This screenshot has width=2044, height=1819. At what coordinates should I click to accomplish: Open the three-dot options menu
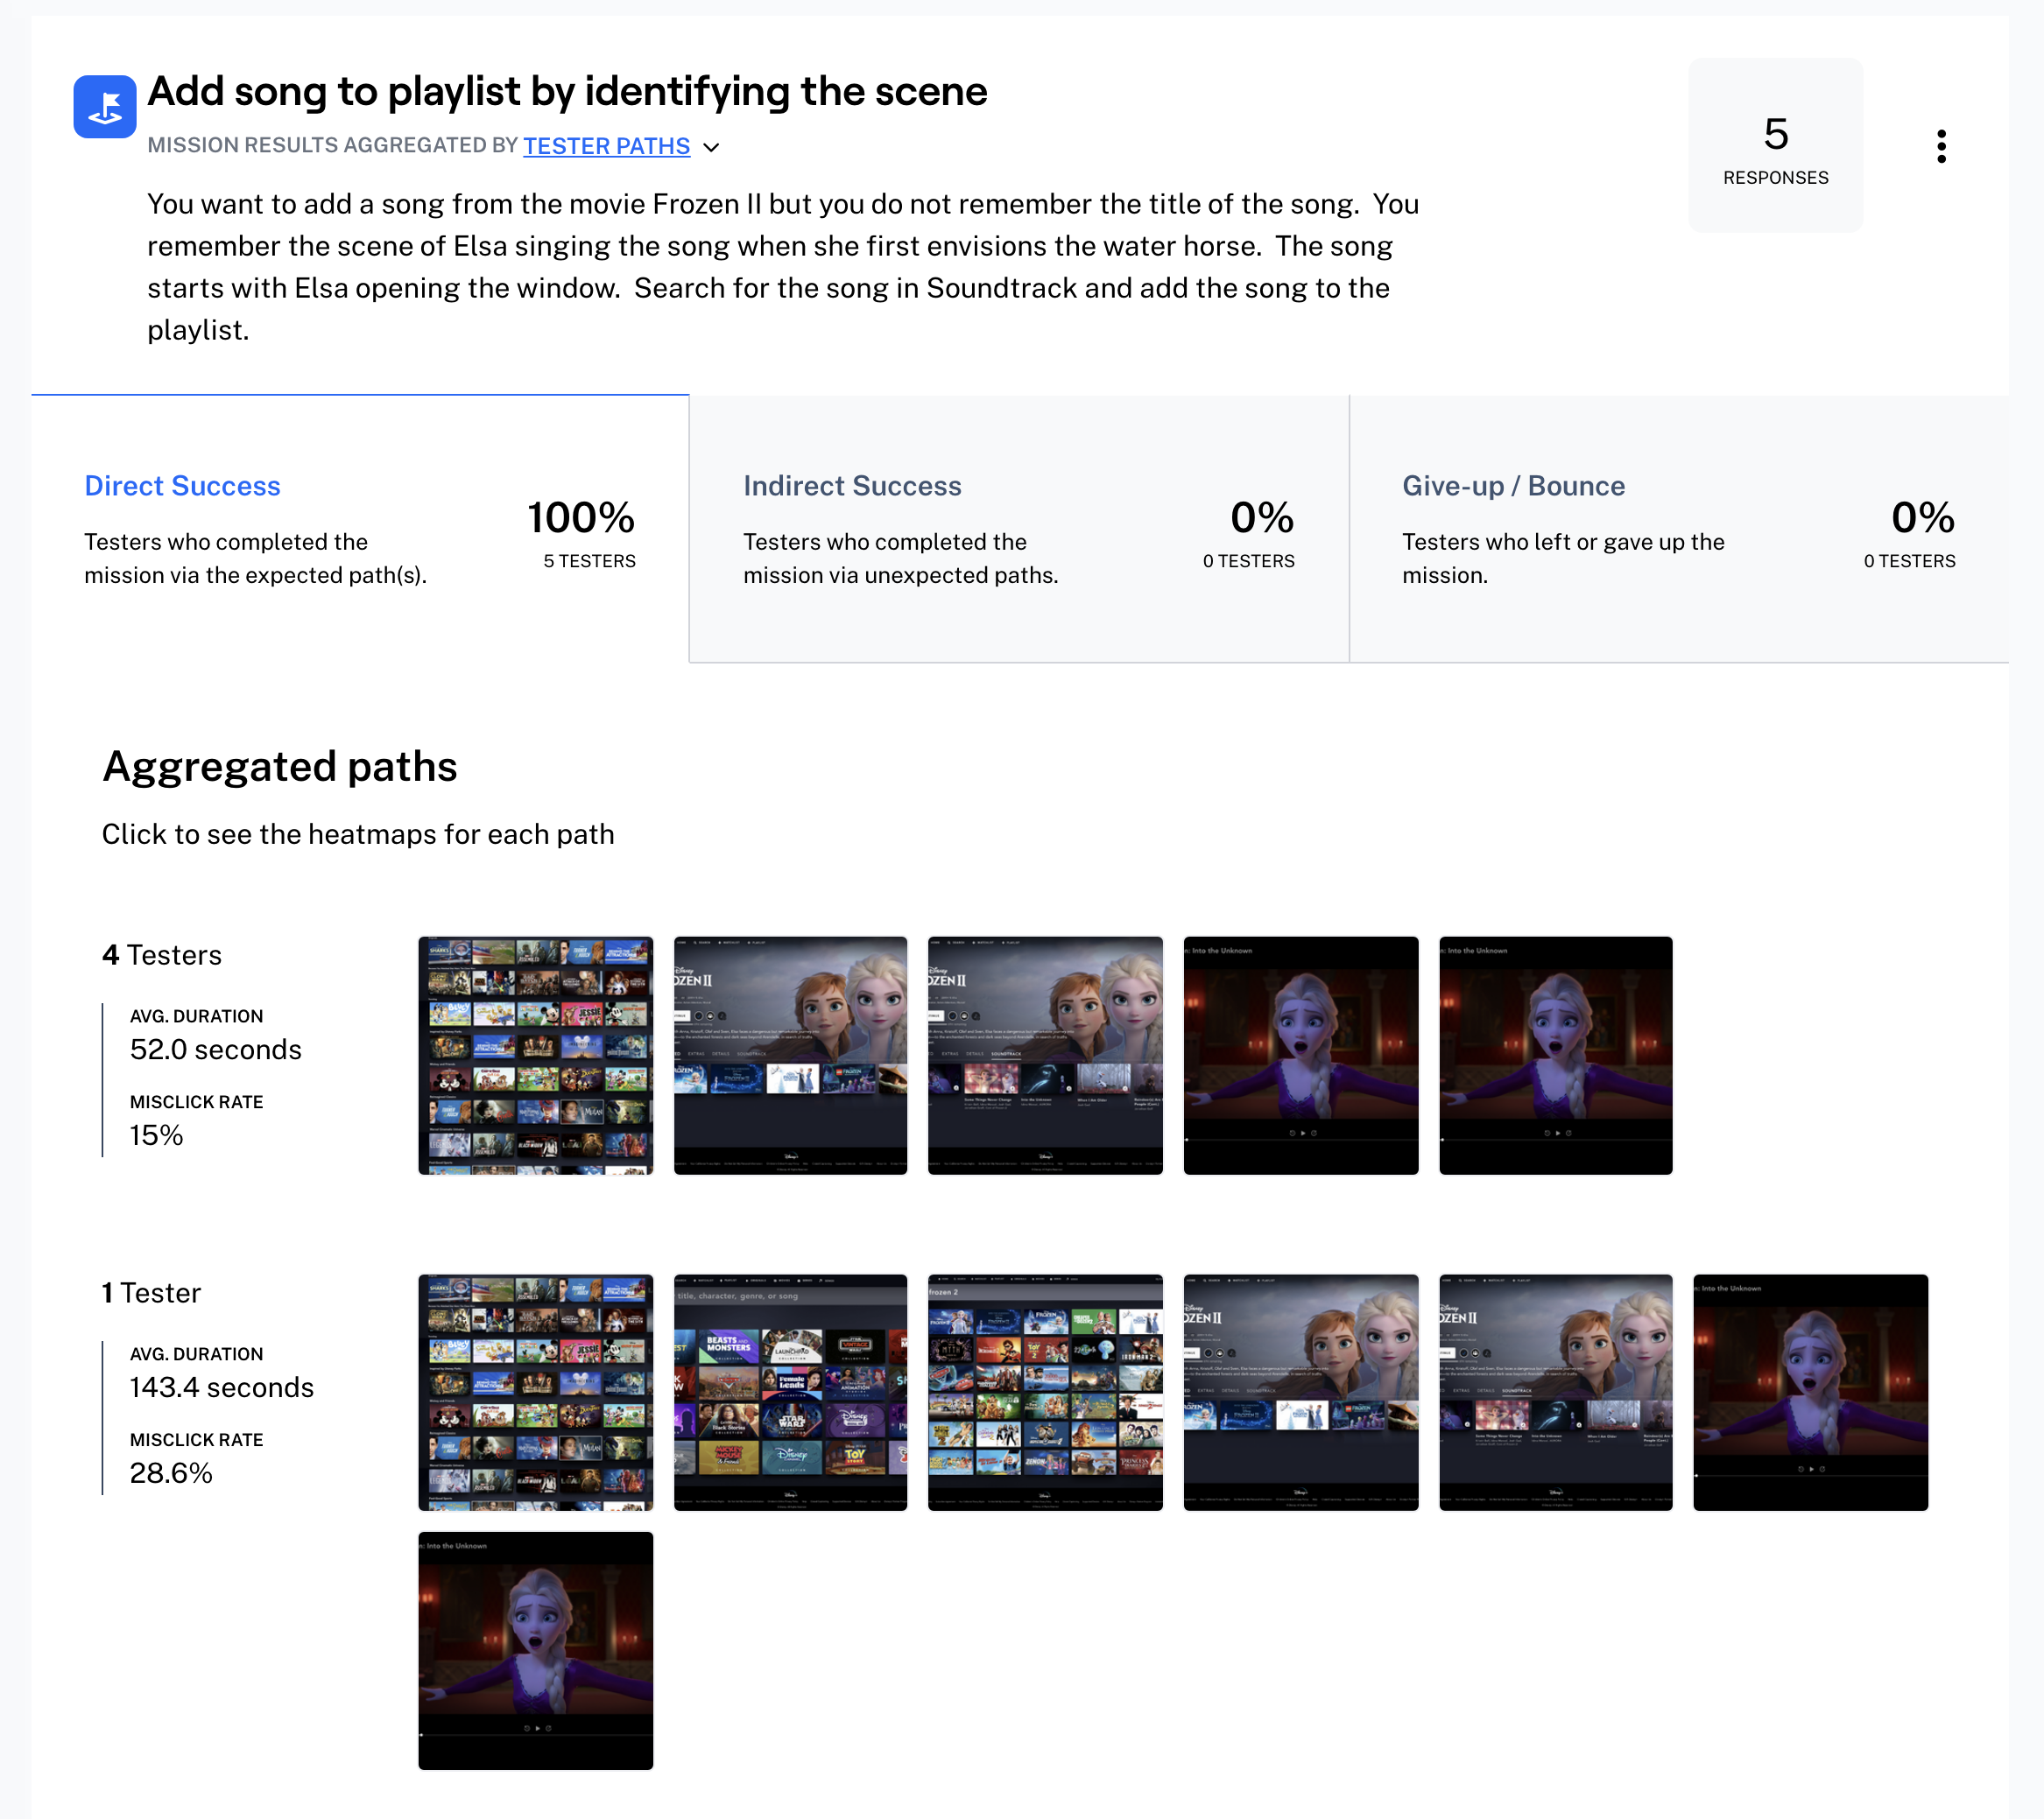click(x=1941, y=146)
